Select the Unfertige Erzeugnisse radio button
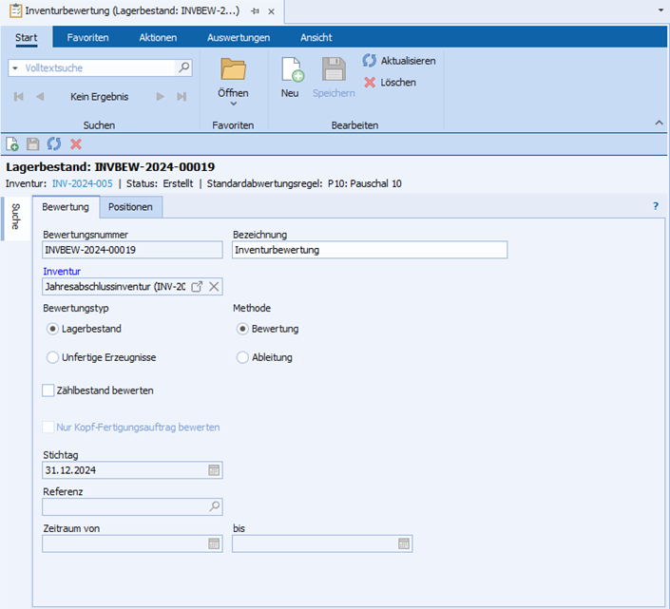 coord(53,357)
